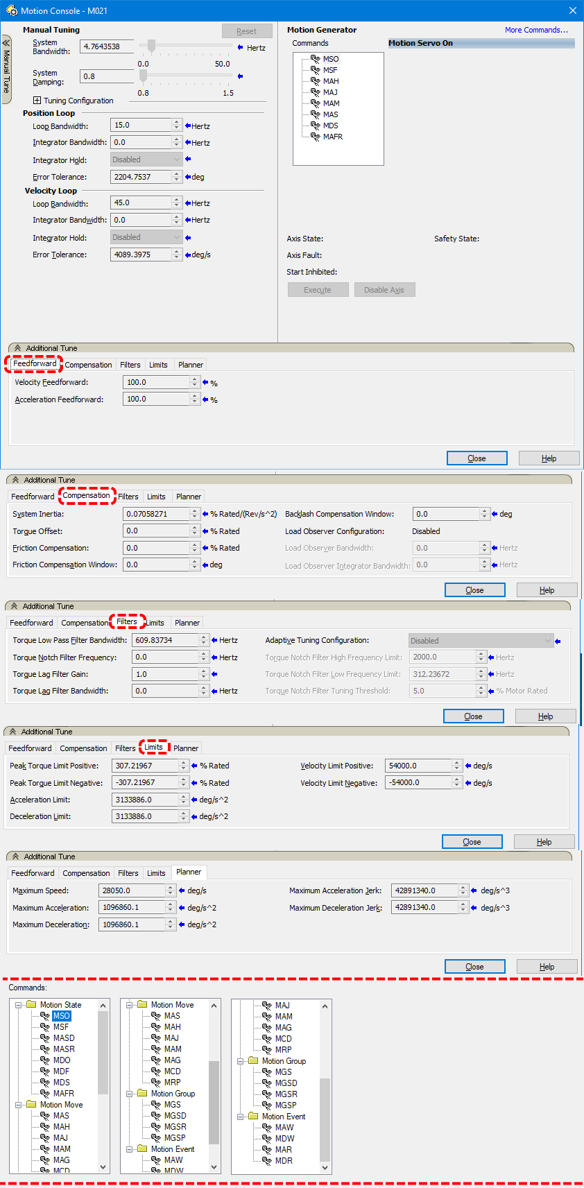Click the Disable Axis button
Screen dimensions: 584x1188
pyautogui.click(x=384, y=290)
